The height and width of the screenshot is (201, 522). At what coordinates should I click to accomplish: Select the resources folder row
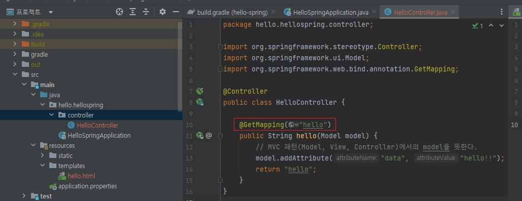coord(91,145)
